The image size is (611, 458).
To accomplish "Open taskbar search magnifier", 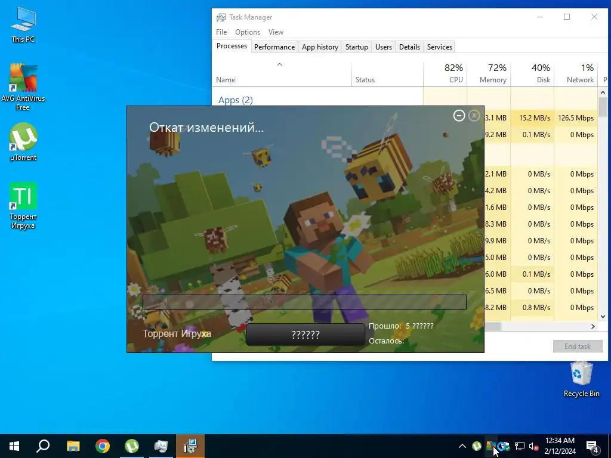I will [x=43, y=446].
